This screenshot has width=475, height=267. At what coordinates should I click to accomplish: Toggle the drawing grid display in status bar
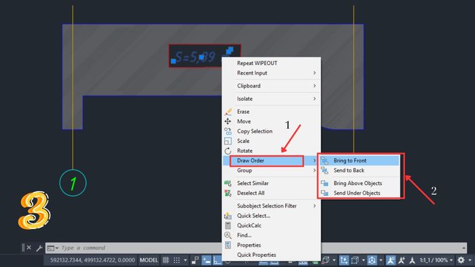tap(166, 260)
